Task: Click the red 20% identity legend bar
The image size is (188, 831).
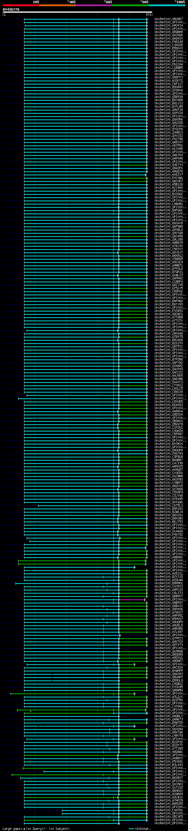Action: (x=21, y=5)
